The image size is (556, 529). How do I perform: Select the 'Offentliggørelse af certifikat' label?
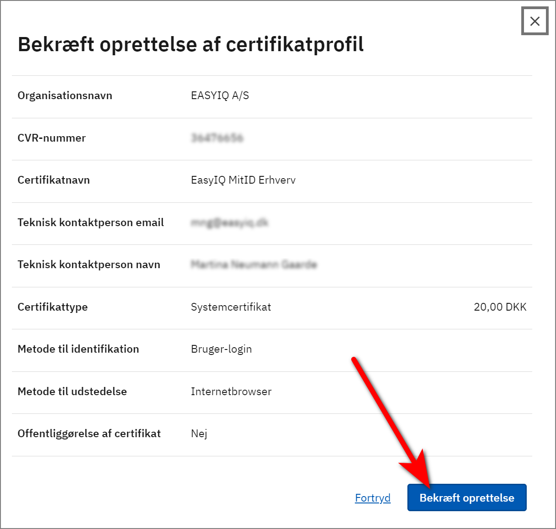[x=89, y=434]
